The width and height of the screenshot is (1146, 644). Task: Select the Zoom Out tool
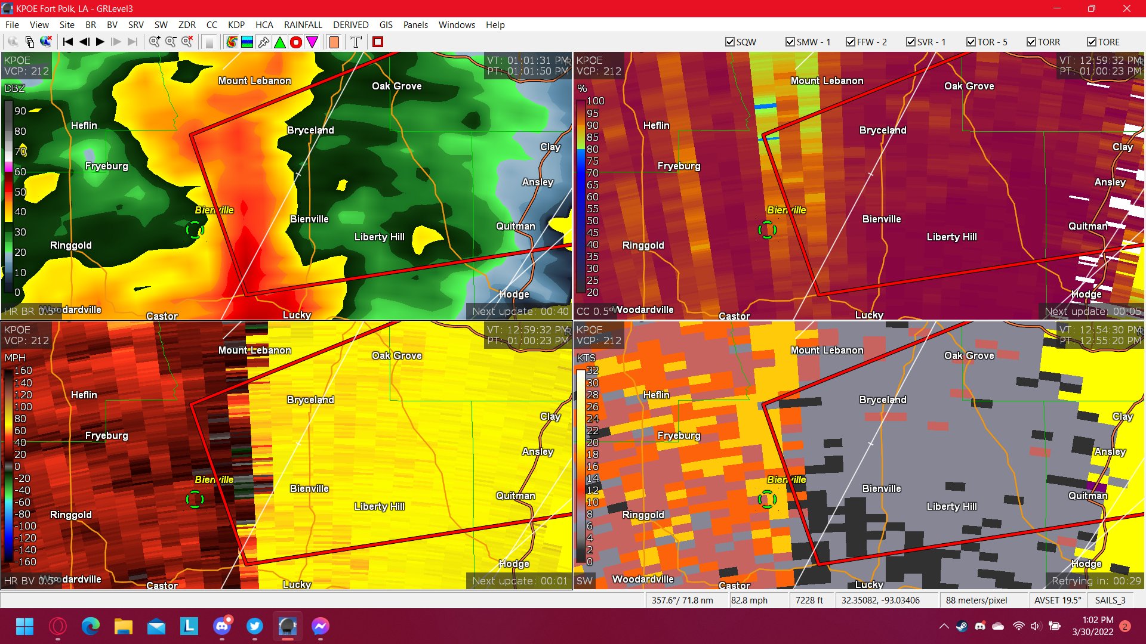click(171, 42)
